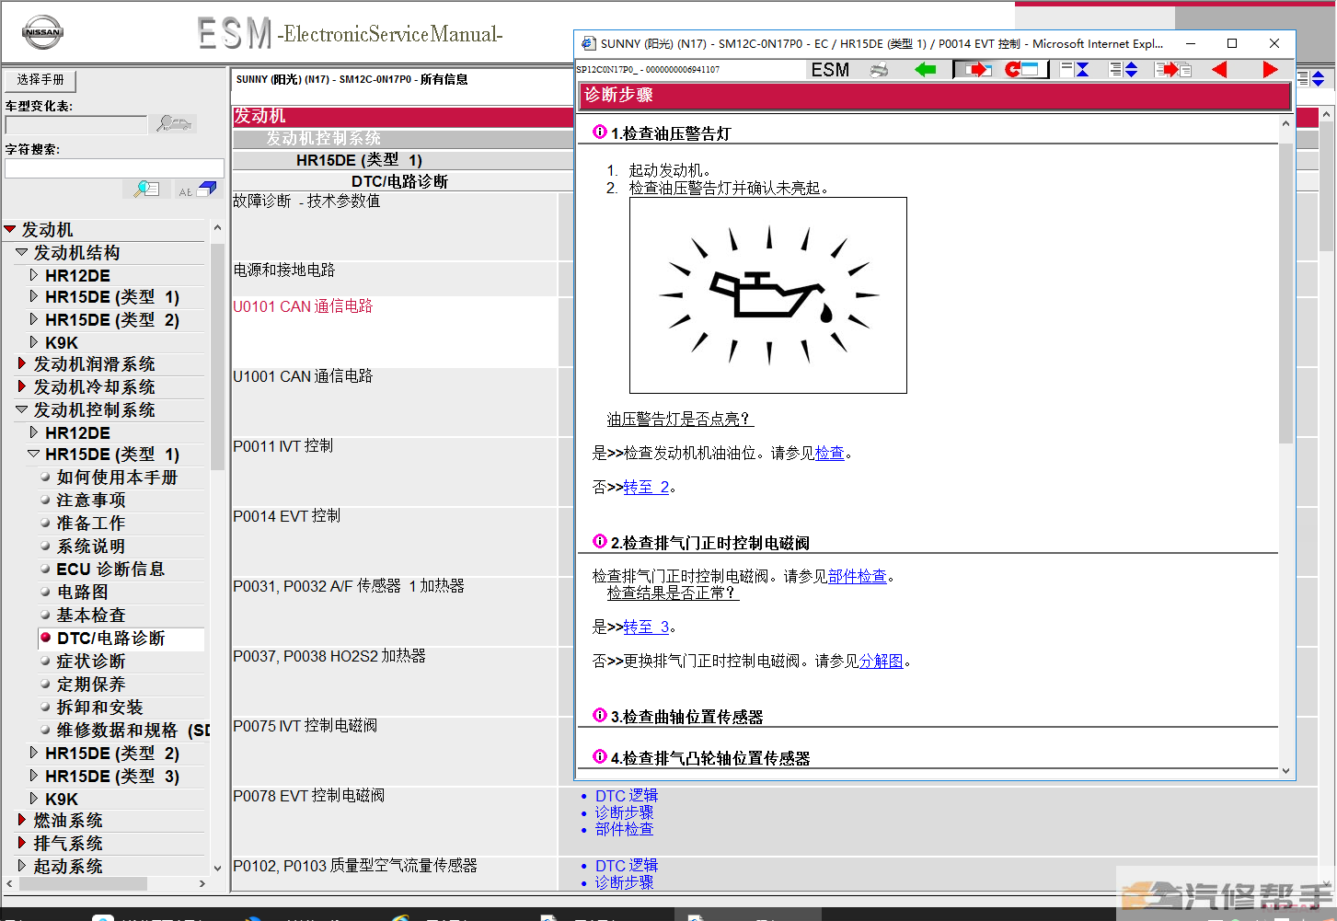The image size is (1337, 921).
Task: Expand HR15DE (类型 3) tree node
Action: coord(34,776)
